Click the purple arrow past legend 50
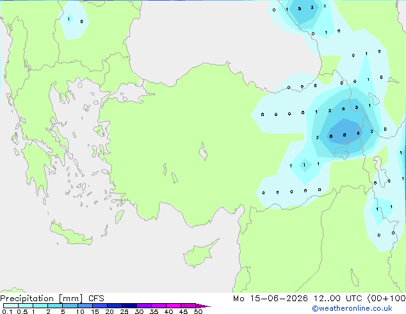The width and height of the screenshot is (406, 314). coord(203,306)
